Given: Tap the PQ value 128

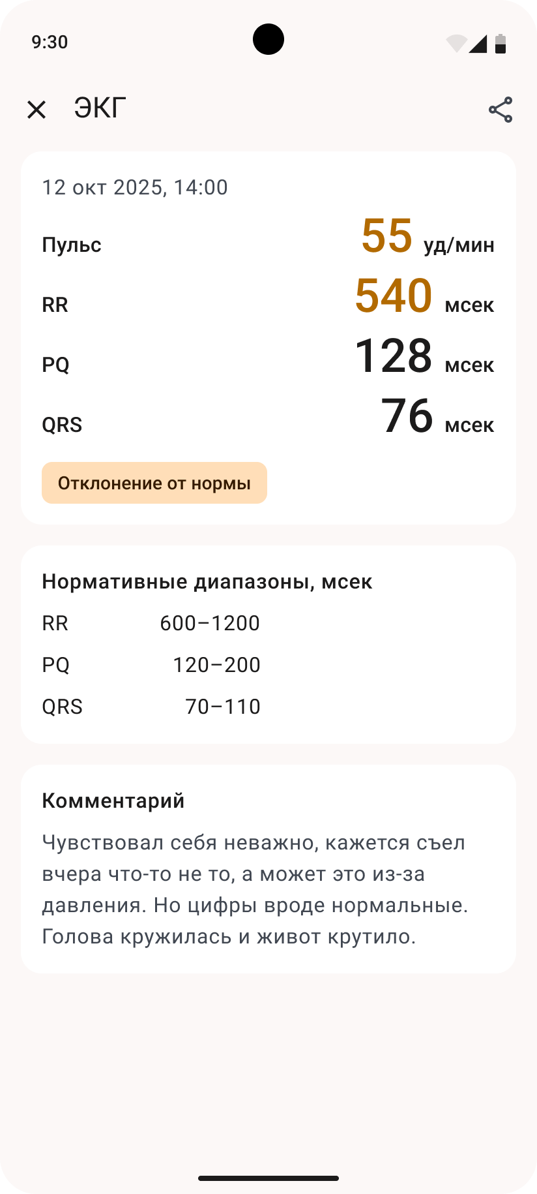Looking at the screenshot, I should coord(394,356).
